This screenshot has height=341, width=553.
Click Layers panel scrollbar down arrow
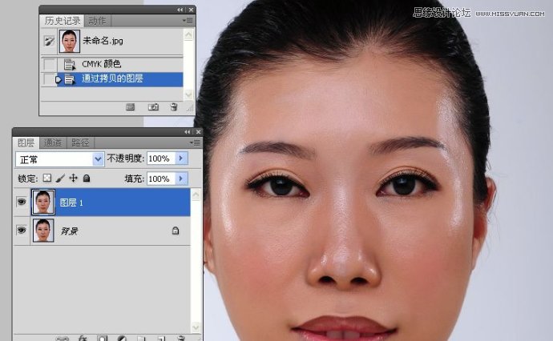click(196, 327)
